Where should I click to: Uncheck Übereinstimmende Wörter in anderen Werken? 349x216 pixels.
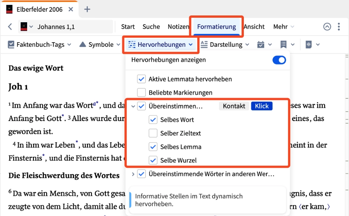point(141,174)
